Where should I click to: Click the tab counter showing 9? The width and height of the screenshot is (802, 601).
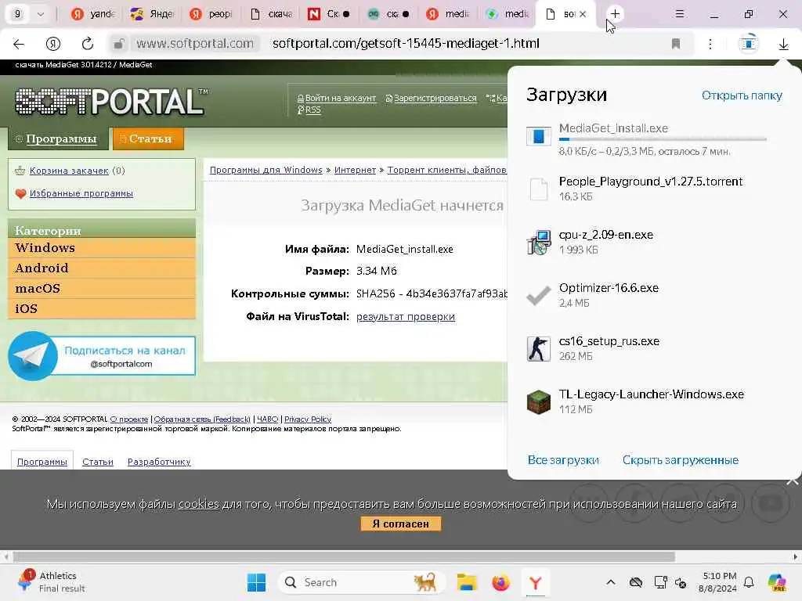pos(17,14)
